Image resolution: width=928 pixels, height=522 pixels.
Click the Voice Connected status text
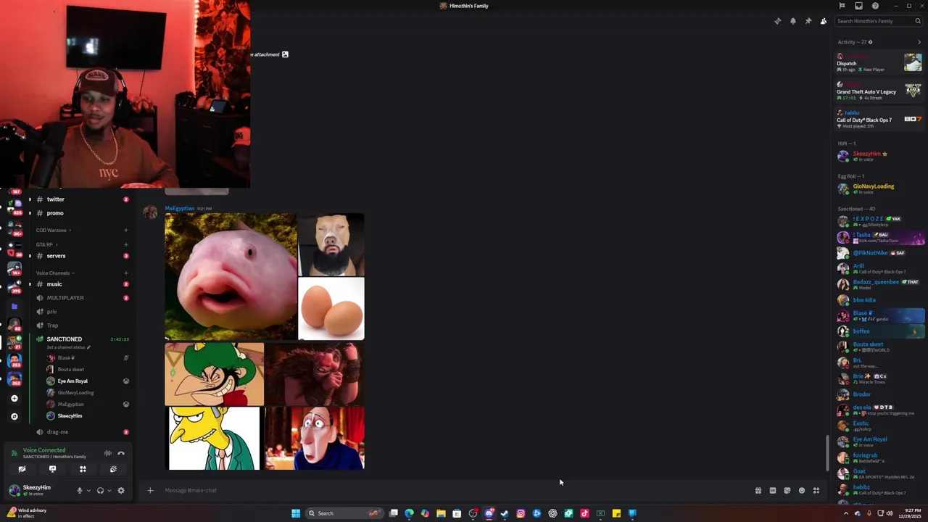(44, 450)
